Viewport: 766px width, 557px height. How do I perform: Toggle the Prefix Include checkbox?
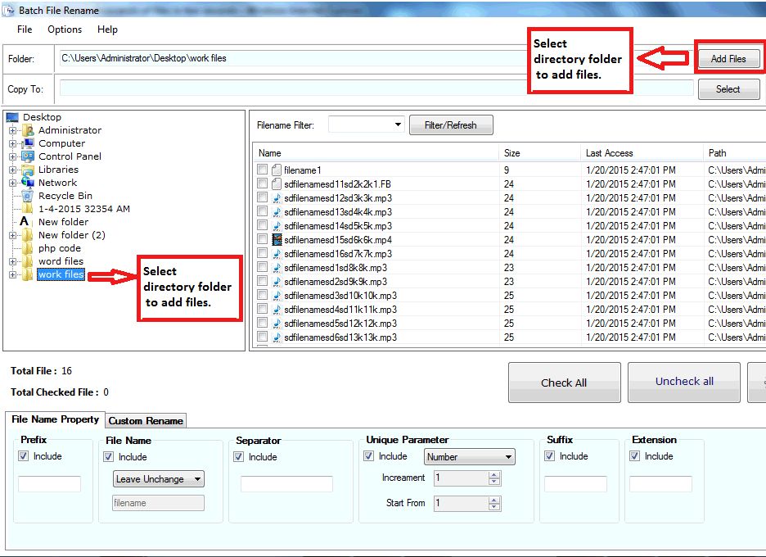(x=24, y=456)
